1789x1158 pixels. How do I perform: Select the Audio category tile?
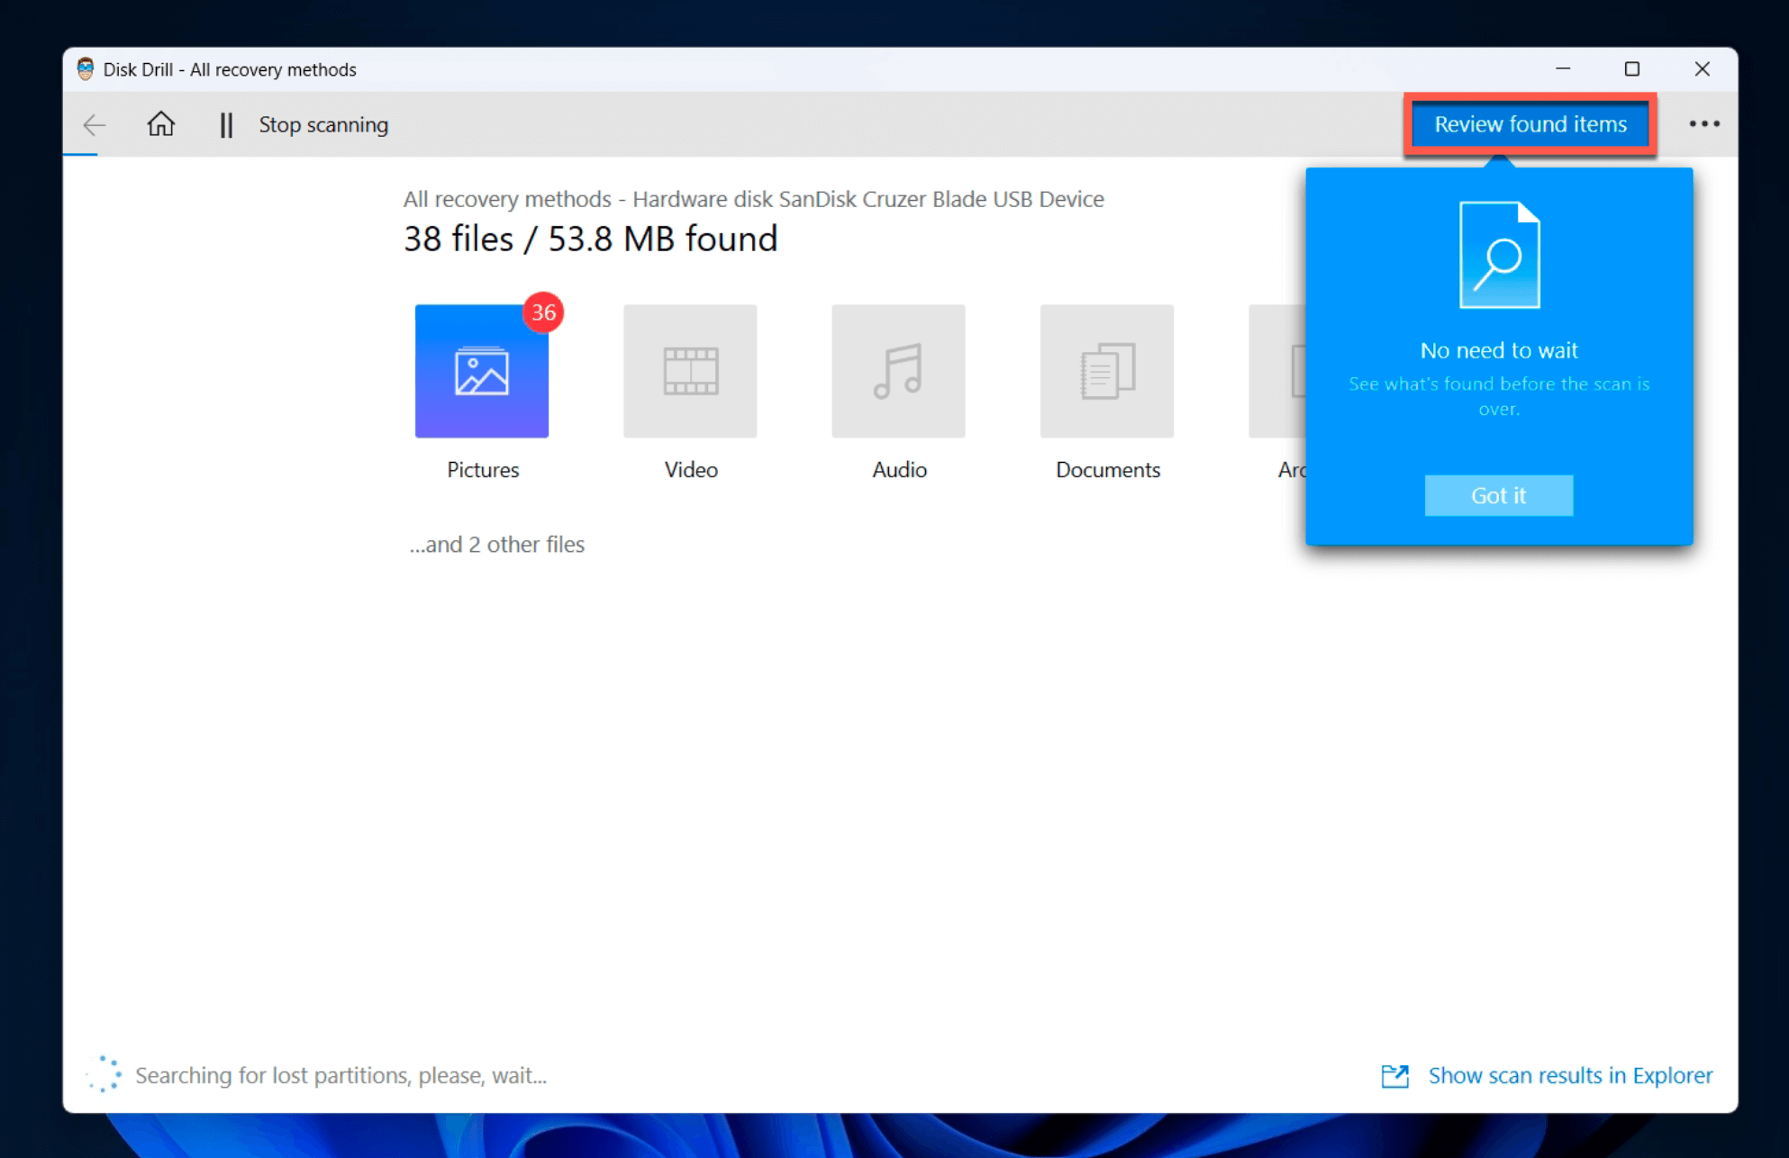click(898, 371)
